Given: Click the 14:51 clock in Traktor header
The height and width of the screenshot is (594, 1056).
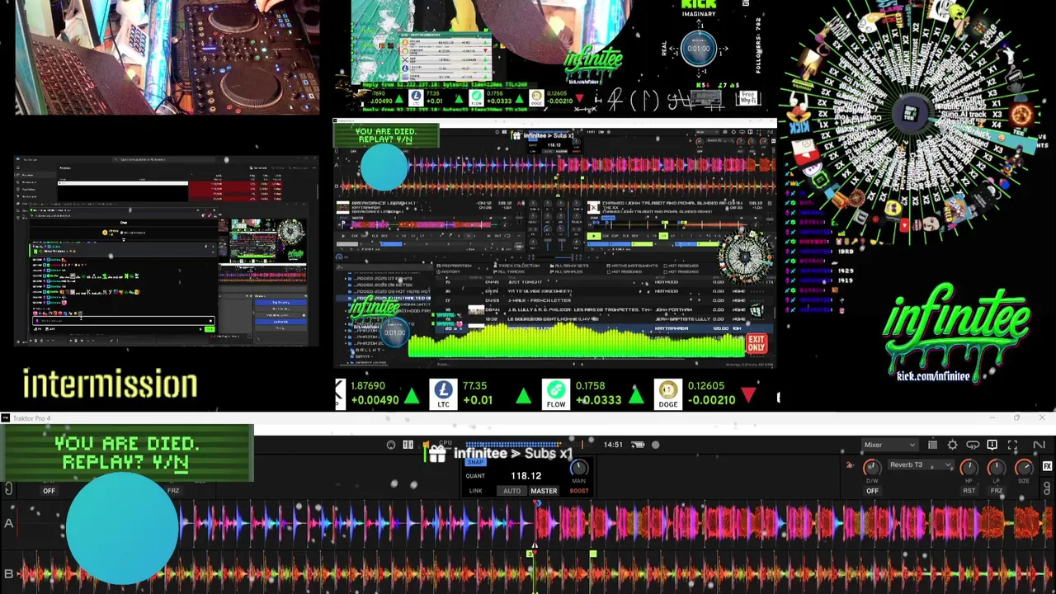Looking at the screenshot, I should point(613,445).
